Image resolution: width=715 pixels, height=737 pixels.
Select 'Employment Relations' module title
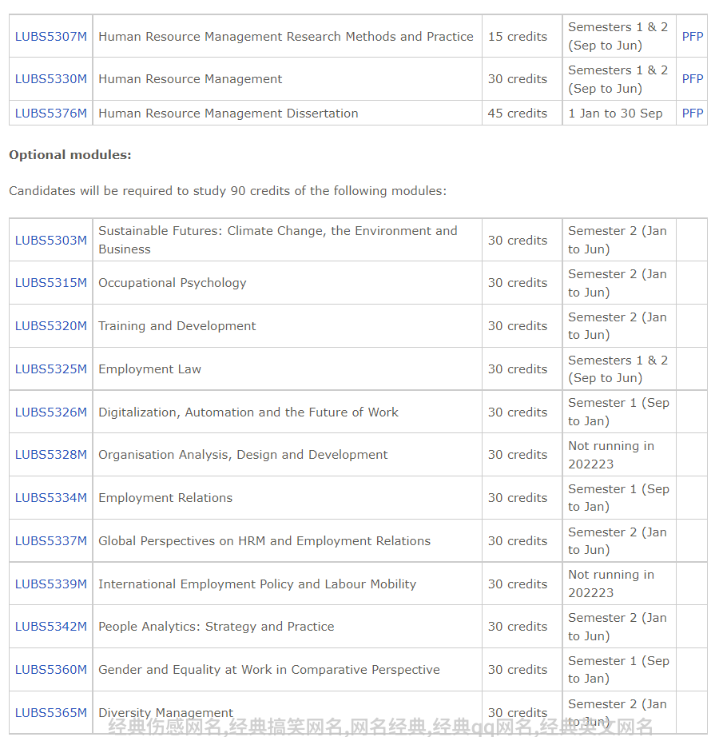pyautogui.click(x=165, y=498)
